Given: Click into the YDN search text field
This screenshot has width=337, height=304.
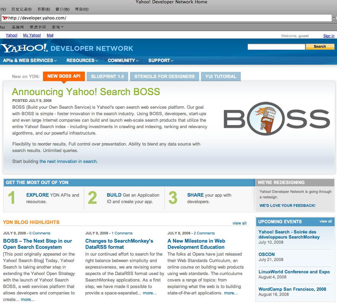Looking at the screenshot, I should pos(276,47).
